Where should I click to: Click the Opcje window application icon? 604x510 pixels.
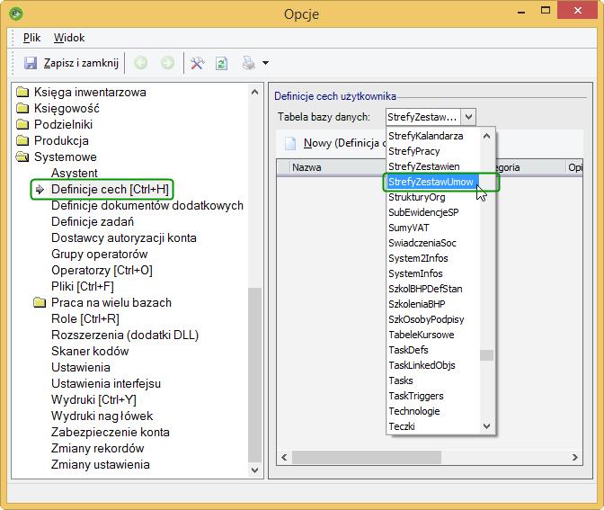coord(16,14)
